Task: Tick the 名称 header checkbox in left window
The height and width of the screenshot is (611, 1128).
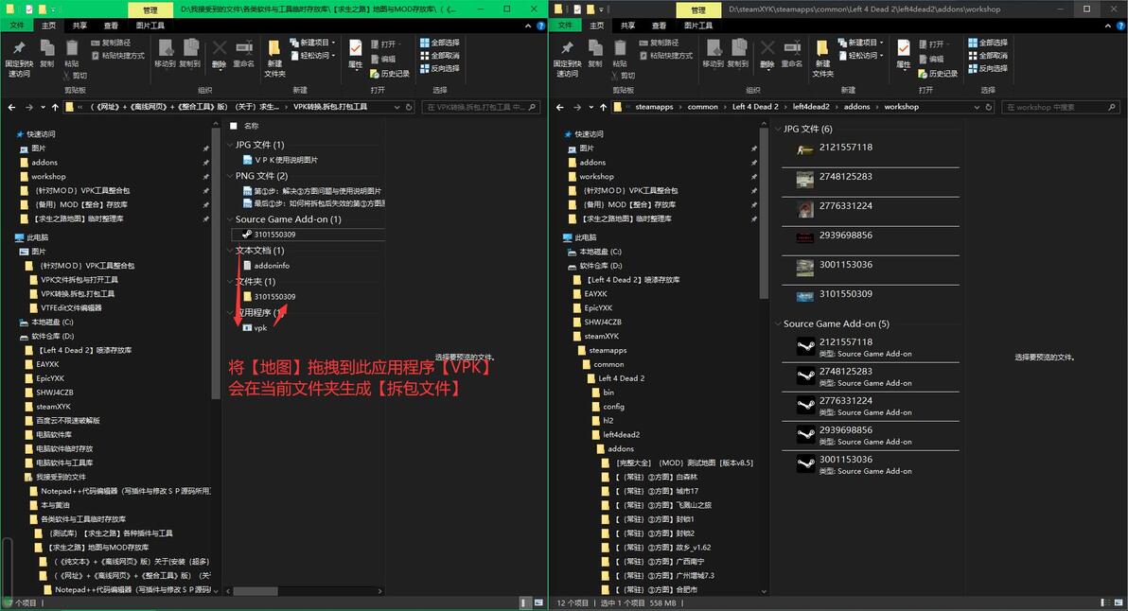Action: click(233, 126)
